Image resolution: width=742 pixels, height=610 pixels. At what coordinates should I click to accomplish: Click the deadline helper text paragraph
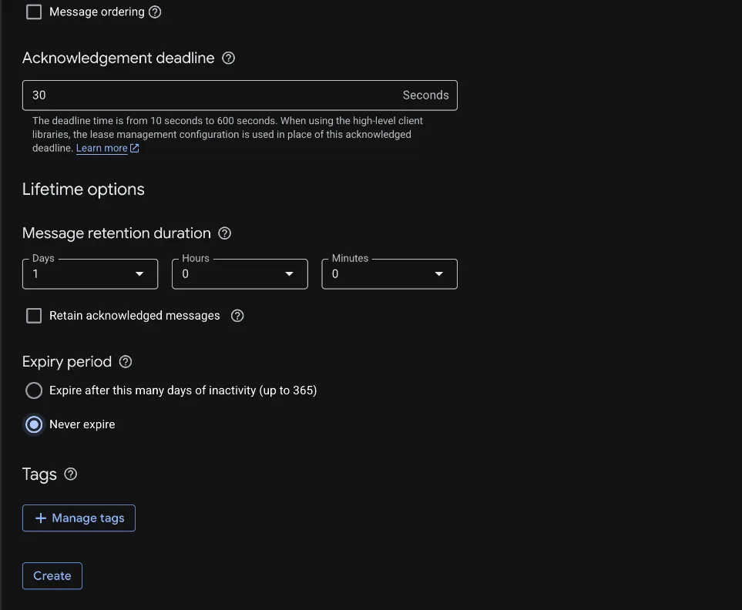227,134
